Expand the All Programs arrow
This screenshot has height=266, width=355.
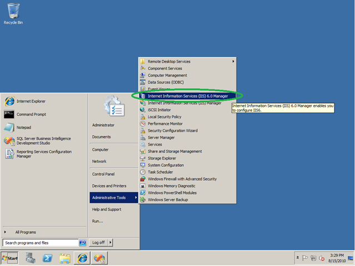coord(5,232)
